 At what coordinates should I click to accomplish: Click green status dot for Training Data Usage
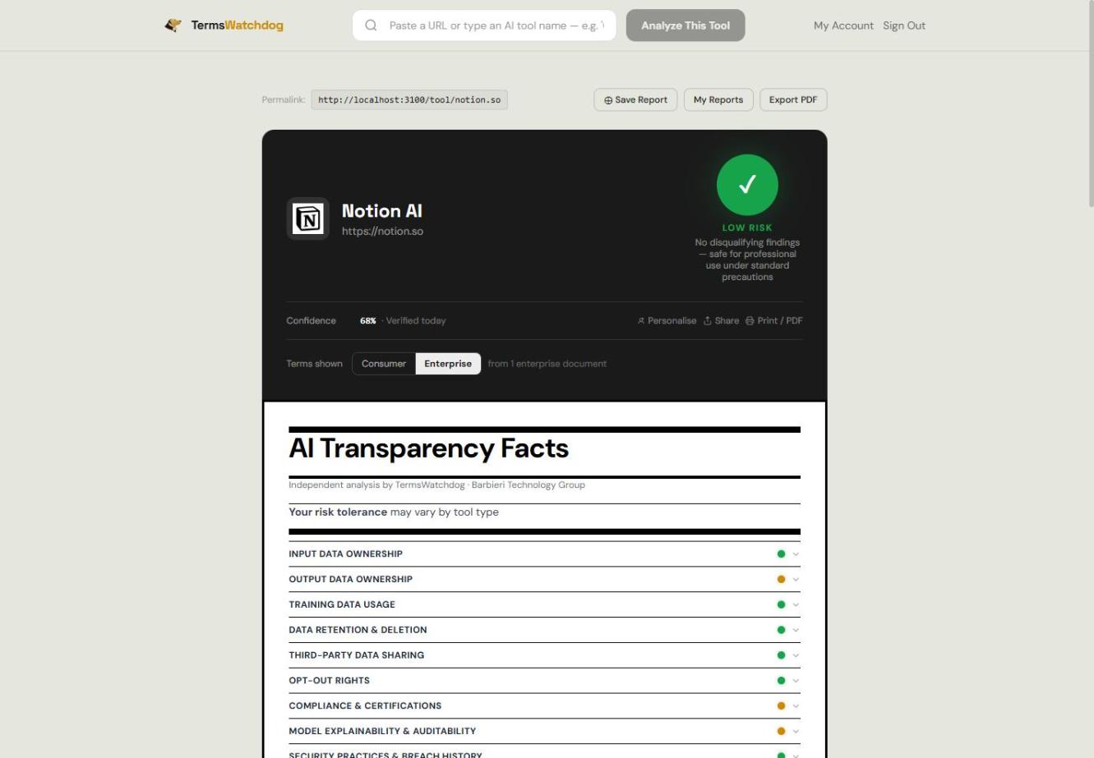coord(781,604)
